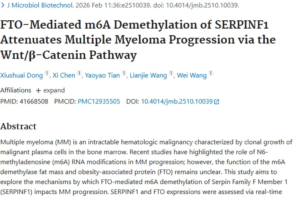
Task: Open the DOI link 10.4014/jmb.2510.10039
Action: (177, 101)
